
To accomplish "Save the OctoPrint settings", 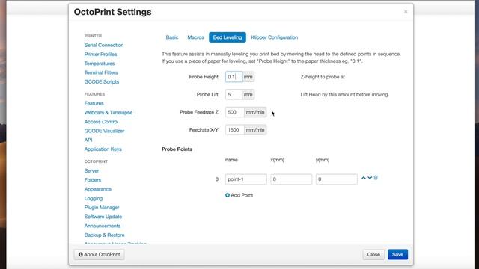I will (397, 254).
